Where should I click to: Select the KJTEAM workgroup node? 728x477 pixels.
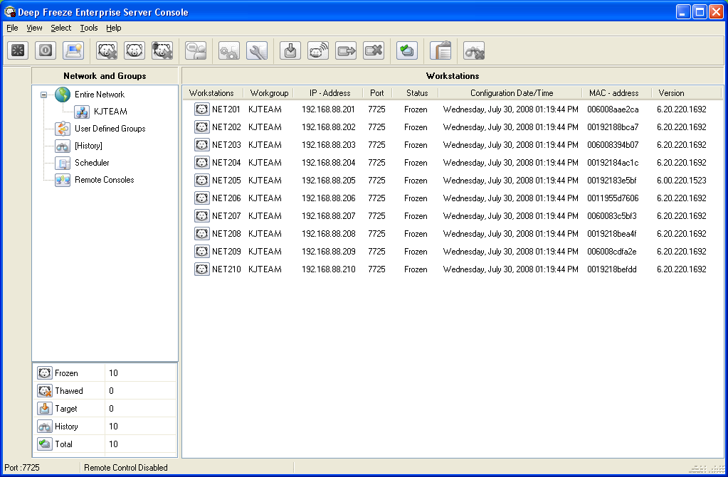[110, 112]
